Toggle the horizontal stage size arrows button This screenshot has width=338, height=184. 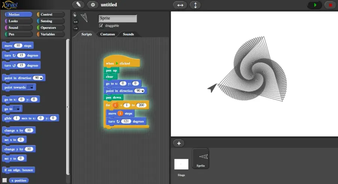pyautogui.click(x=180, y=5)
